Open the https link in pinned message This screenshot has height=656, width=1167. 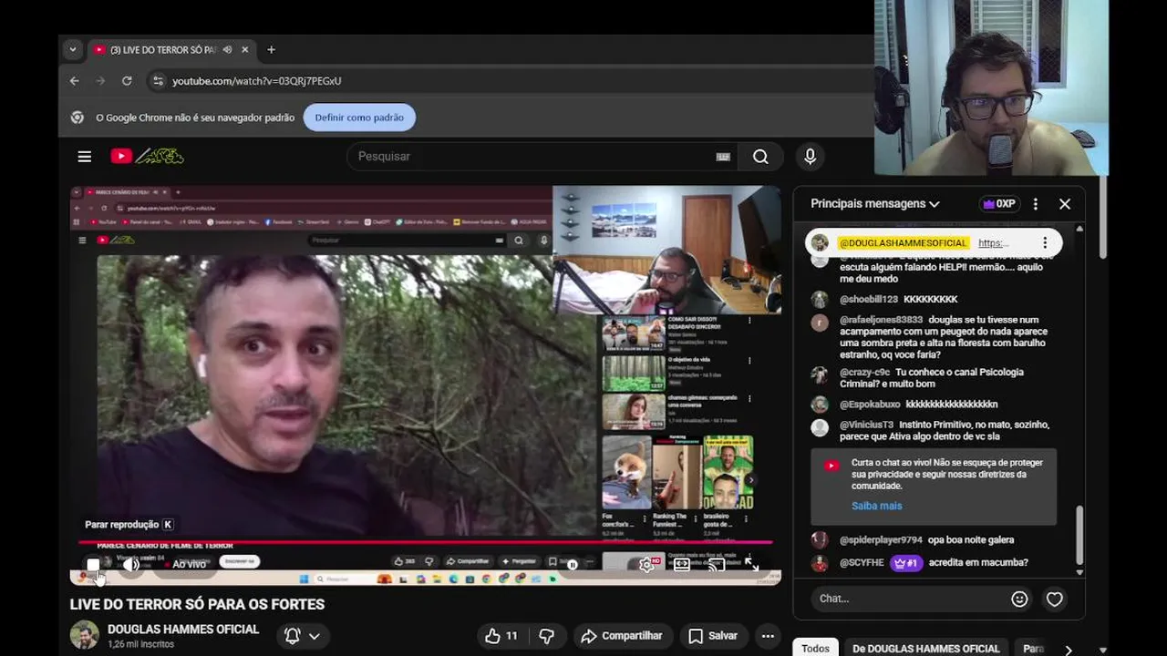tap(993, 243)
